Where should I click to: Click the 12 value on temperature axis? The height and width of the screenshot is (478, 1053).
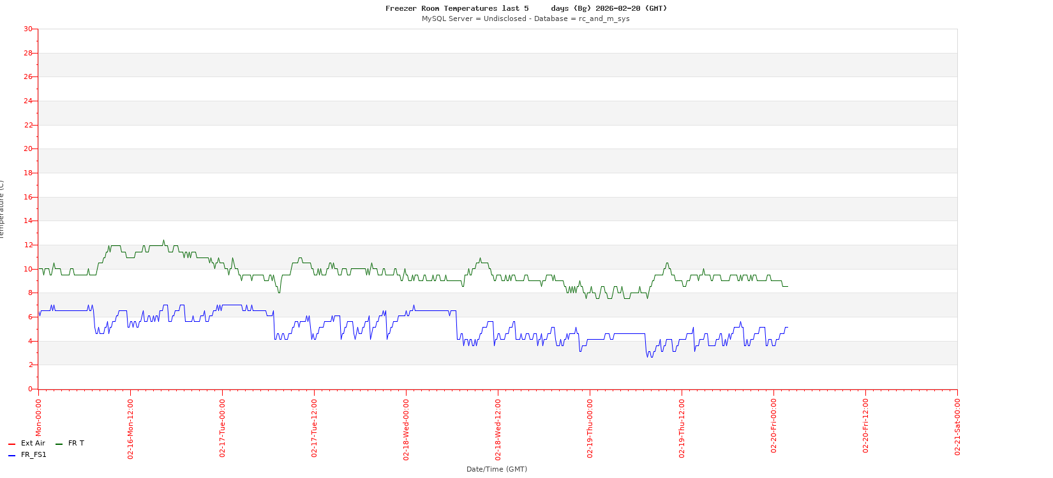click(x=27, y=245)
